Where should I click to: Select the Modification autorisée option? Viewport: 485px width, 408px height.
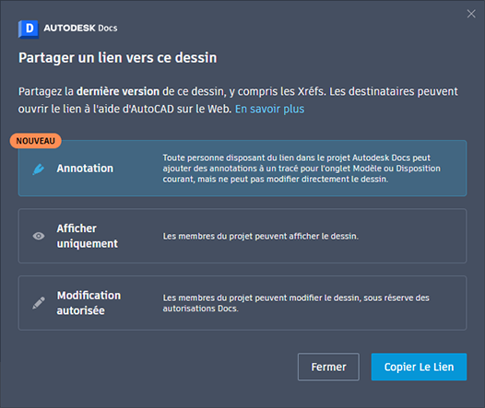[x=243, y=303]
